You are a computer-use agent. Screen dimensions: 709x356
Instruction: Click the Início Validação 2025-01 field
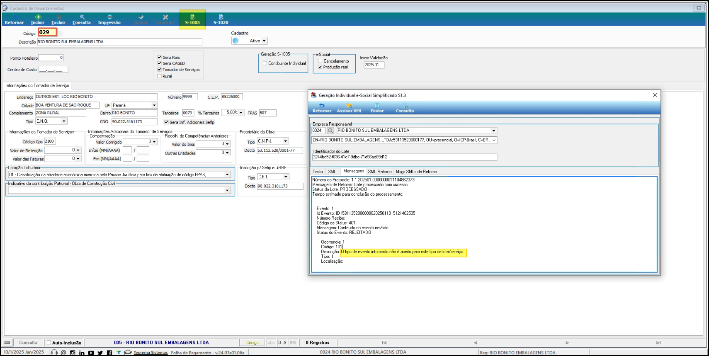click(374, 65)
